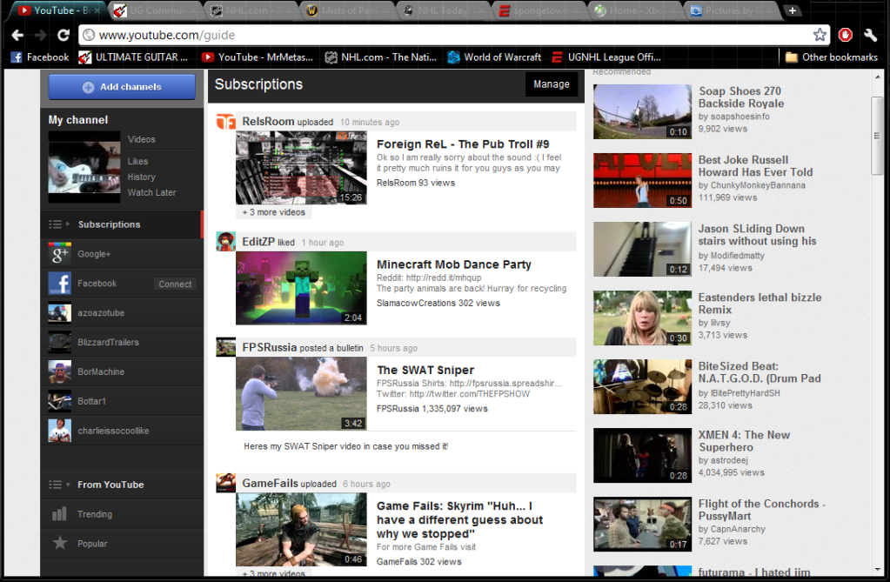This screenshot has width=890, height=582.
Task: Open 'XMEN 4: The New Superhero' title
Action: (744, 441)
